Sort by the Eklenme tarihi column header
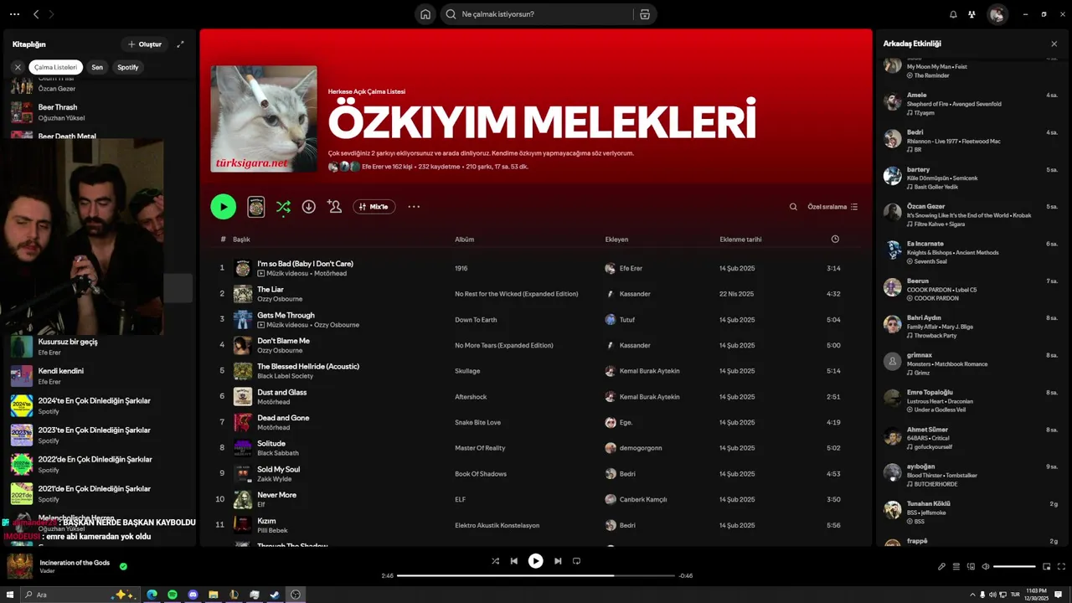1072x603 pixels. [x=740, y=240]
